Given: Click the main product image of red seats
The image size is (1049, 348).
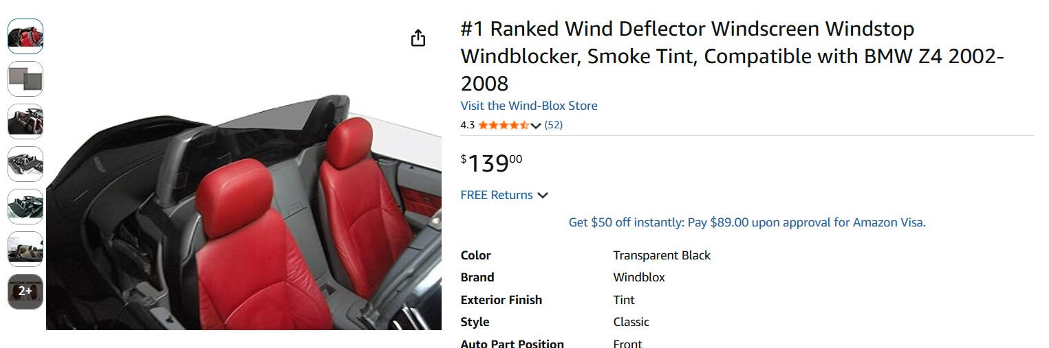Looking at the screenshot, I should click(244, 213).
